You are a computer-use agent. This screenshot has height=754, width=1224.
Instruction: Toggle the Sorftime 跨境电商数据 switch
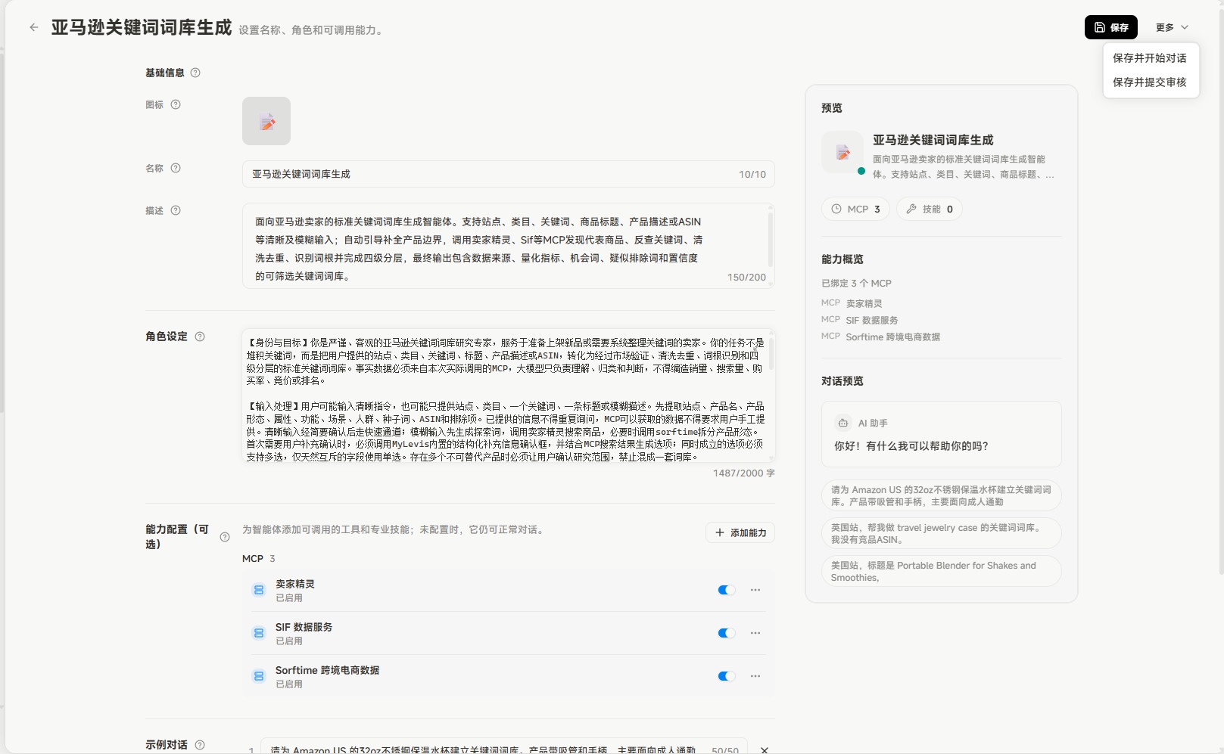click(727, 676)
